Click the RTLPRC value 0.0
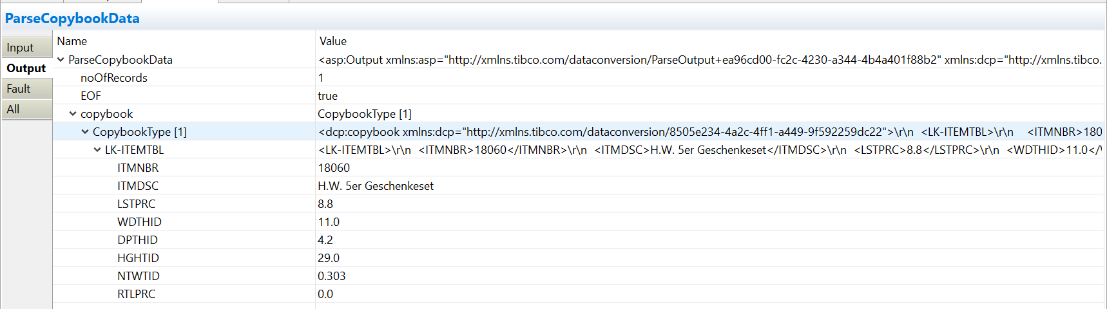 pos(325,294)
